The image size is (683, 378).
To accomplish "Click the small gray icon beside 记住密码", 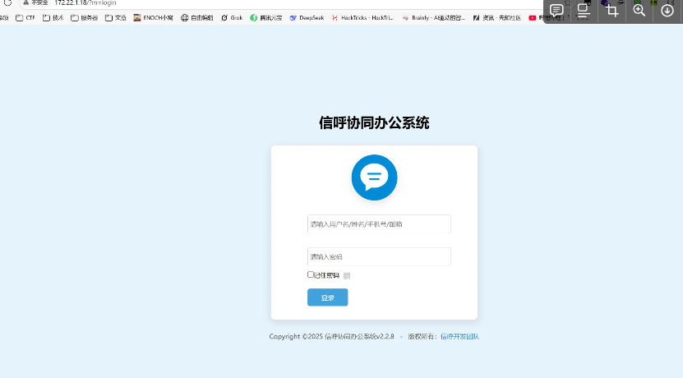I will 347,275.
